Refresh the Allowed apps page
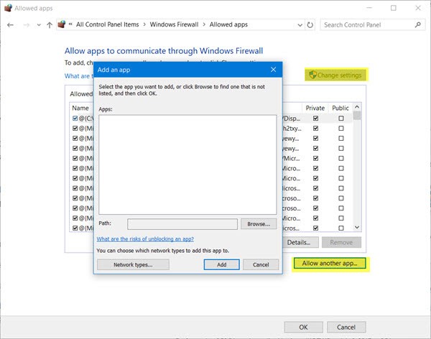The width and height of the screenshot is (431, 339). (310, 25)
